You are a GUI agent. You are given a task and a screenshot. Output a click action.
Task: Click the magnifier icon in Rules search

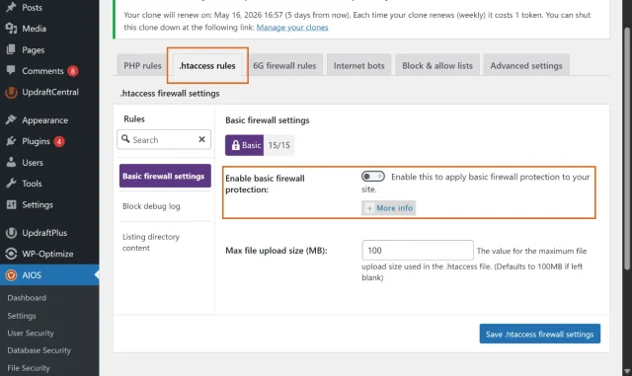coord(125,139)
